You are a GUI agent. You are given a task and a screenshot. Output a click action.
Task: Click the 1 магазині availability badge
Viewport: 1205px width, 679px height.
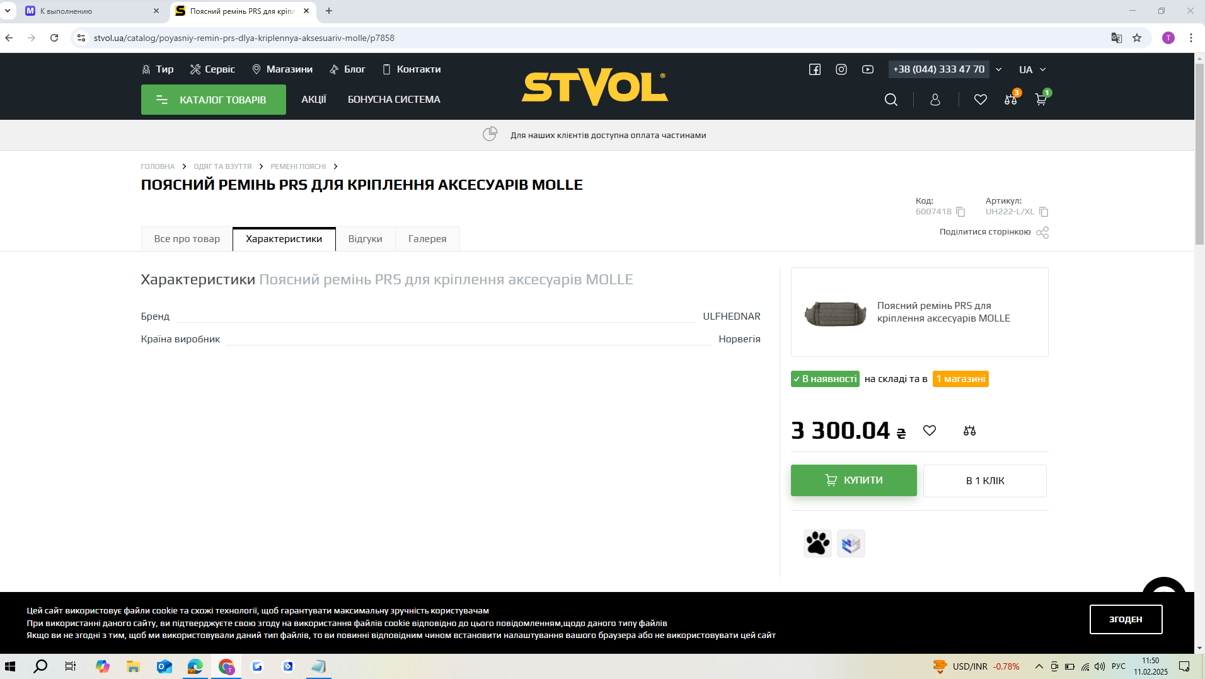coord(960,379)
